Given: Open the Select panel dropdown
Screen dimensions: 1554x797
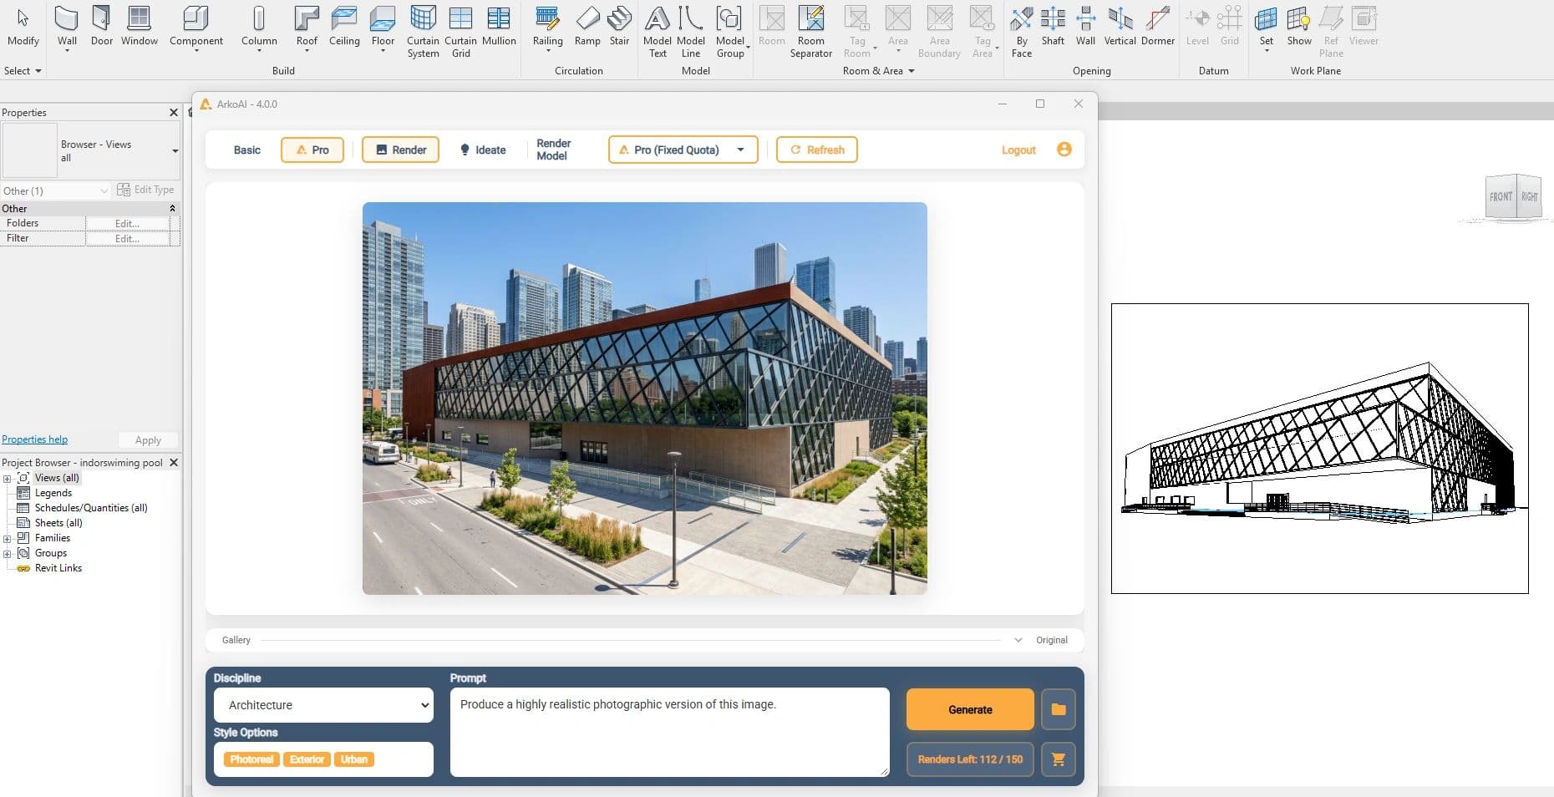Looking at the screenshot, I should pyautogui.click(x=23, y=71).
